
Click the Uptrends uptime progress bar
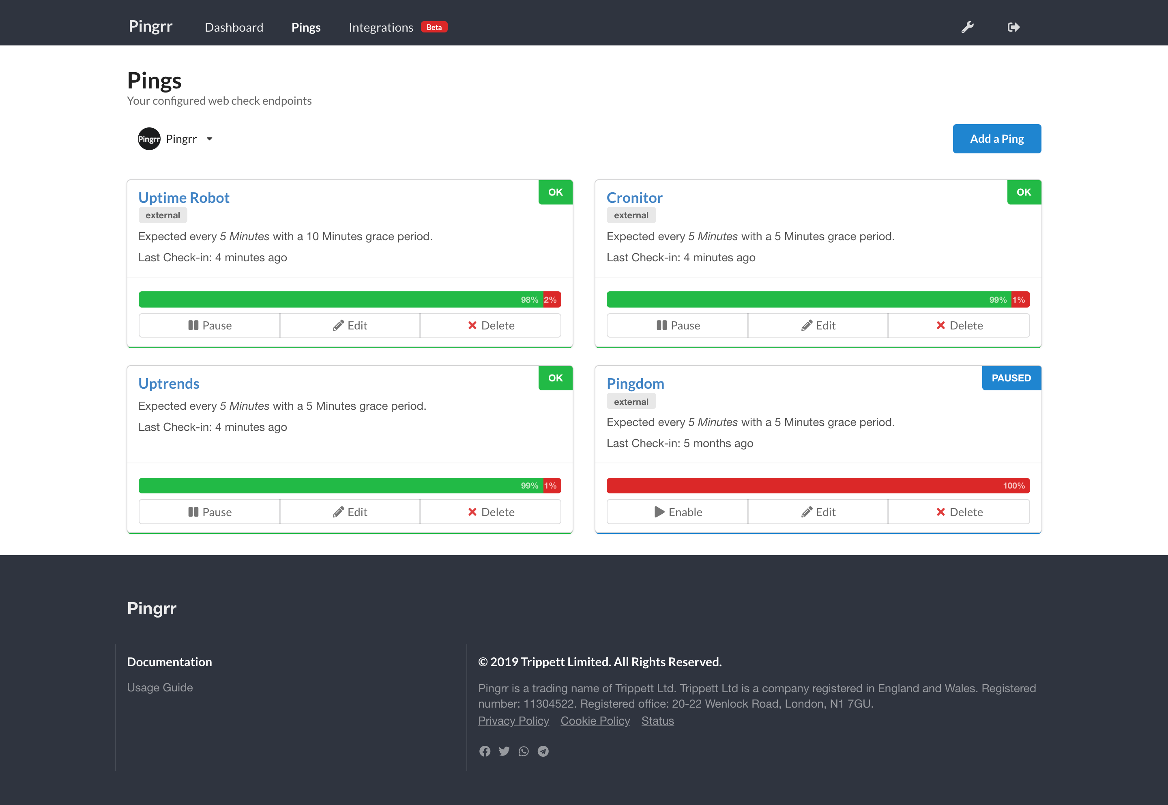(349, 485)
